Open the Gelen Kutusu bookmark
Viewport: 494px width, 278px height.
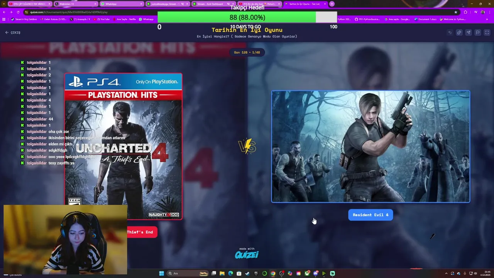[x=54, y=19]
